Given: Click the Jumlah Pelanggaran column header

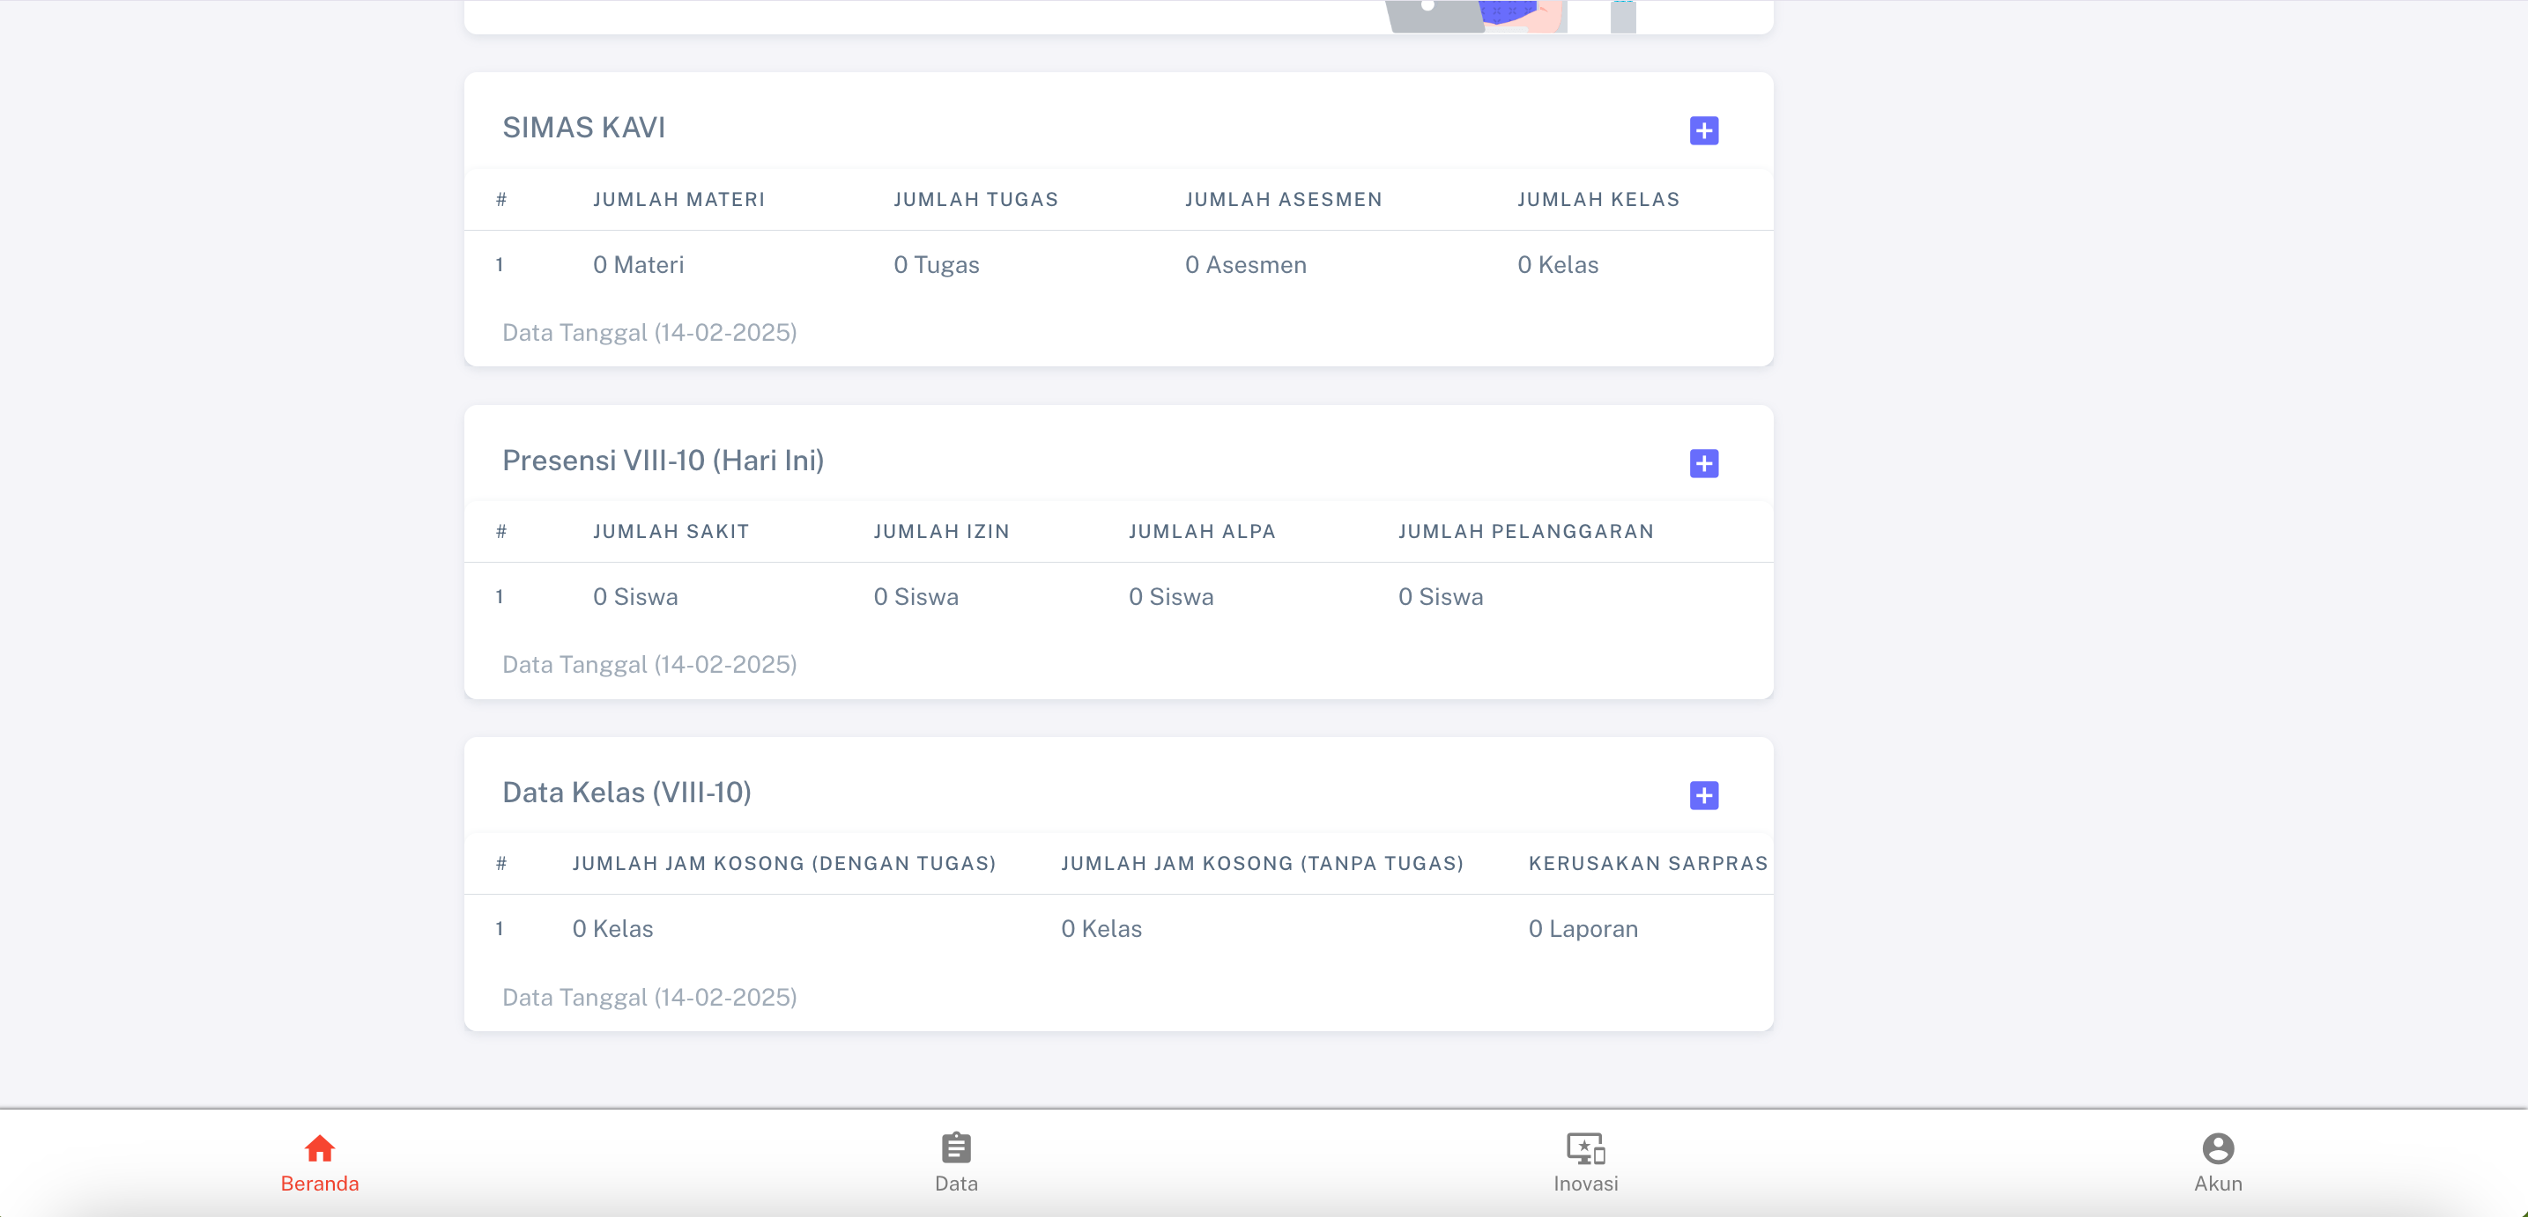Looking at the screenshot, I should 1525,532.
